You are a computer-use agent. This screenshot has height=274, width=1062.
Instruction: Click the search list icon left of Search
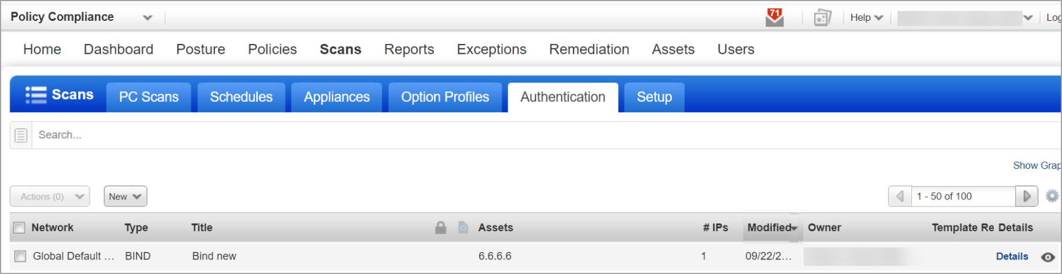coord(21,135)
